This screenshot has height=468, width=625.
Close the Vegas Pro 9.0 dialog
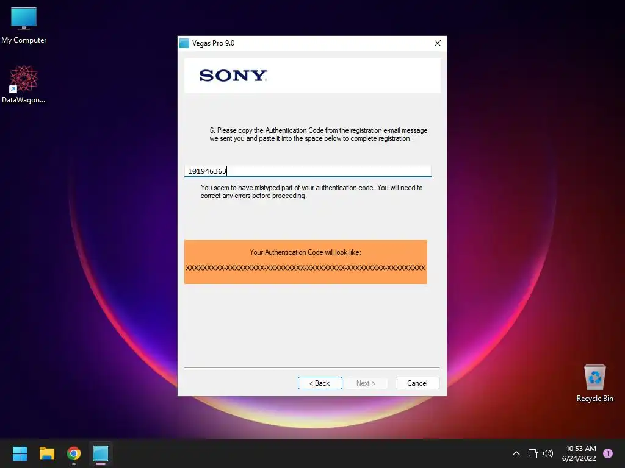click(437, 43)
